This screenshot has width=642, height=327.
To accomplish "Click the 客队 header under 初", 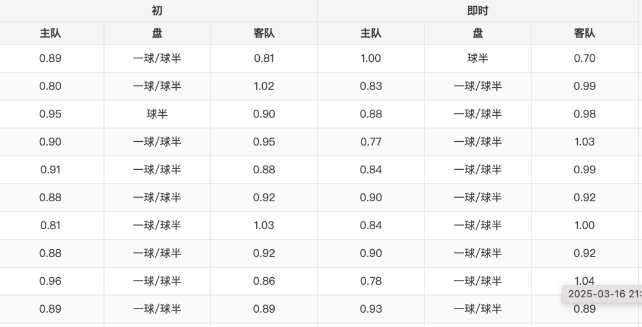I will [x=264, y=33].
